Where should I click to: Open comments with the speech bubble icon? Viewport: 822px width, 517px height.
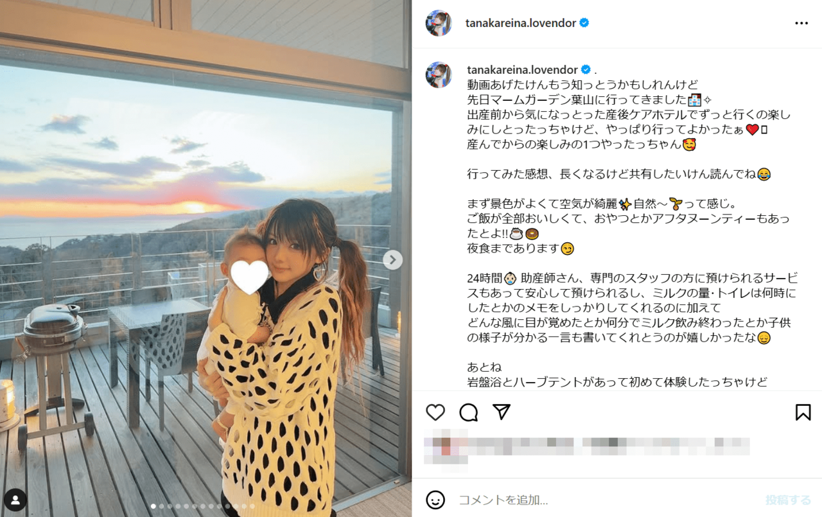pos(469,412)
